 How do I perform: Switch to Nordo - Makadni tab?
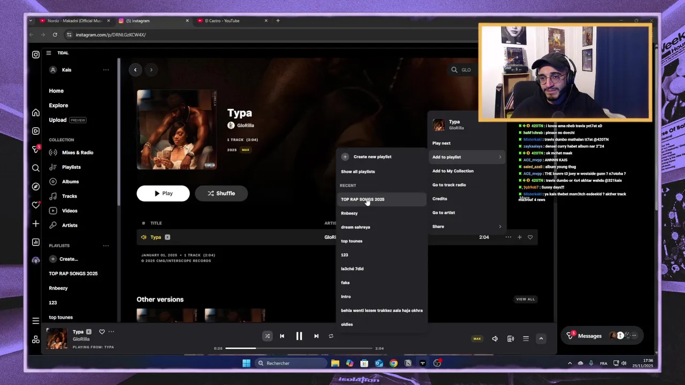pyautogui.click(x=74, y=20)
